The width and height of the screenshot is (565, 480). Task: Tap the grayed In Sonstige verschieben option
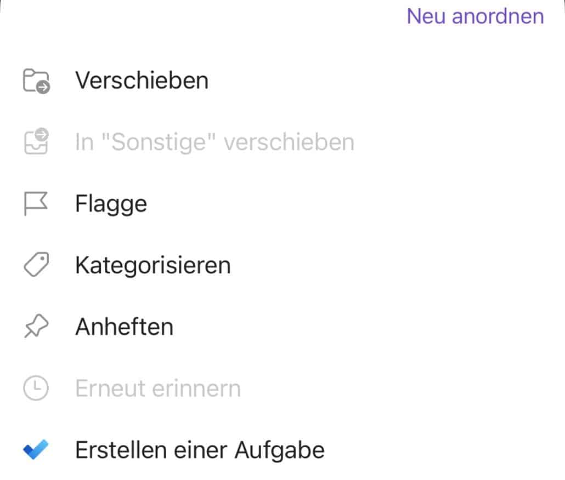click(x=214, y=142)
